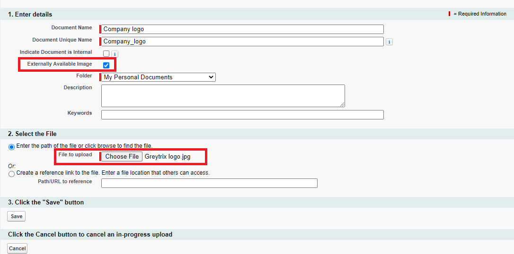Click the info icon next to Internal checkbox
Screen dimensions: 514x254
tap(115, 54)
